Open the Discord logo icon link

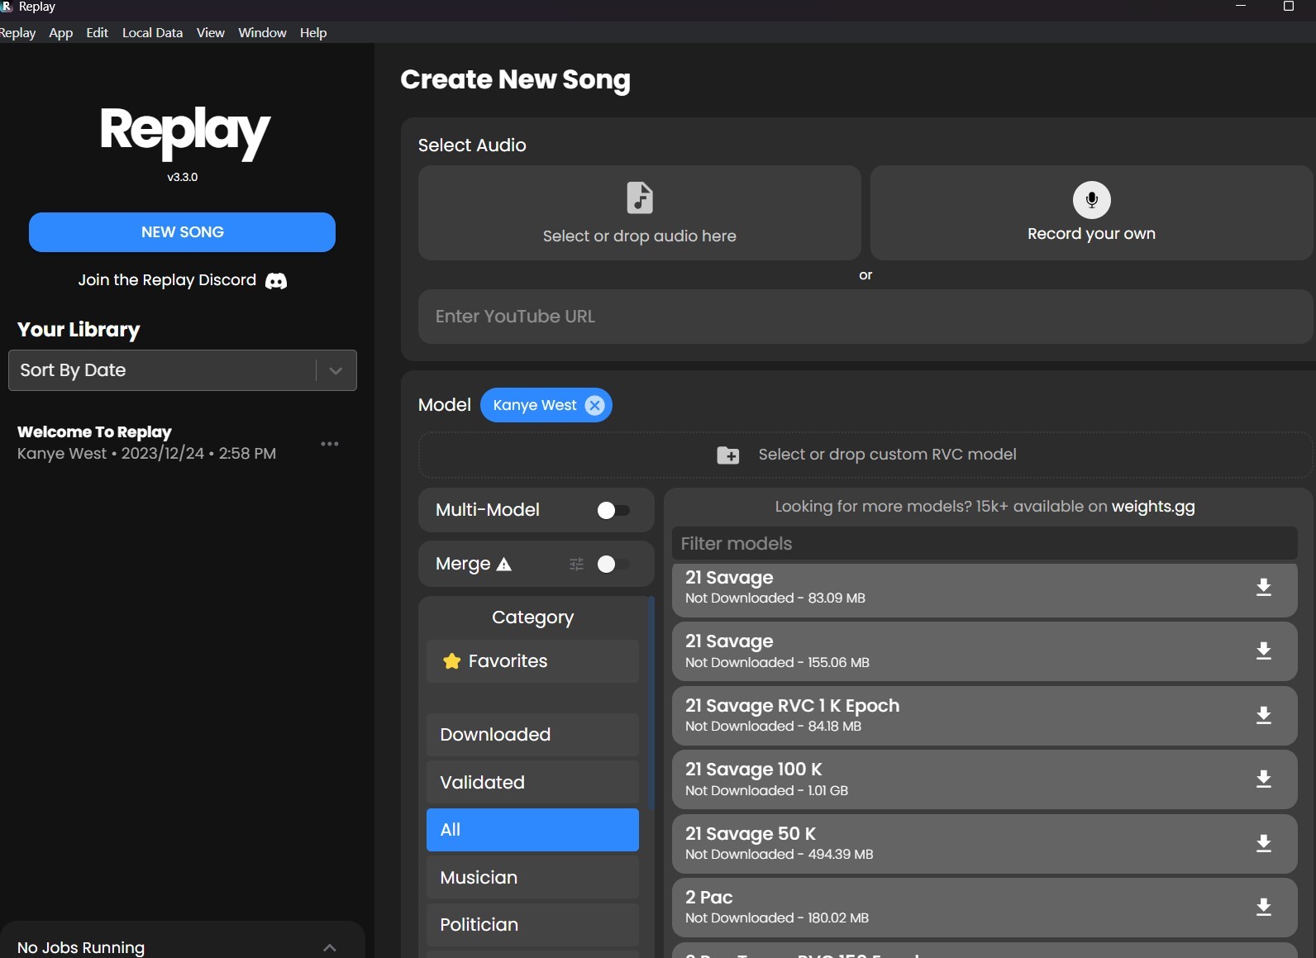click(x=276, y=281)
